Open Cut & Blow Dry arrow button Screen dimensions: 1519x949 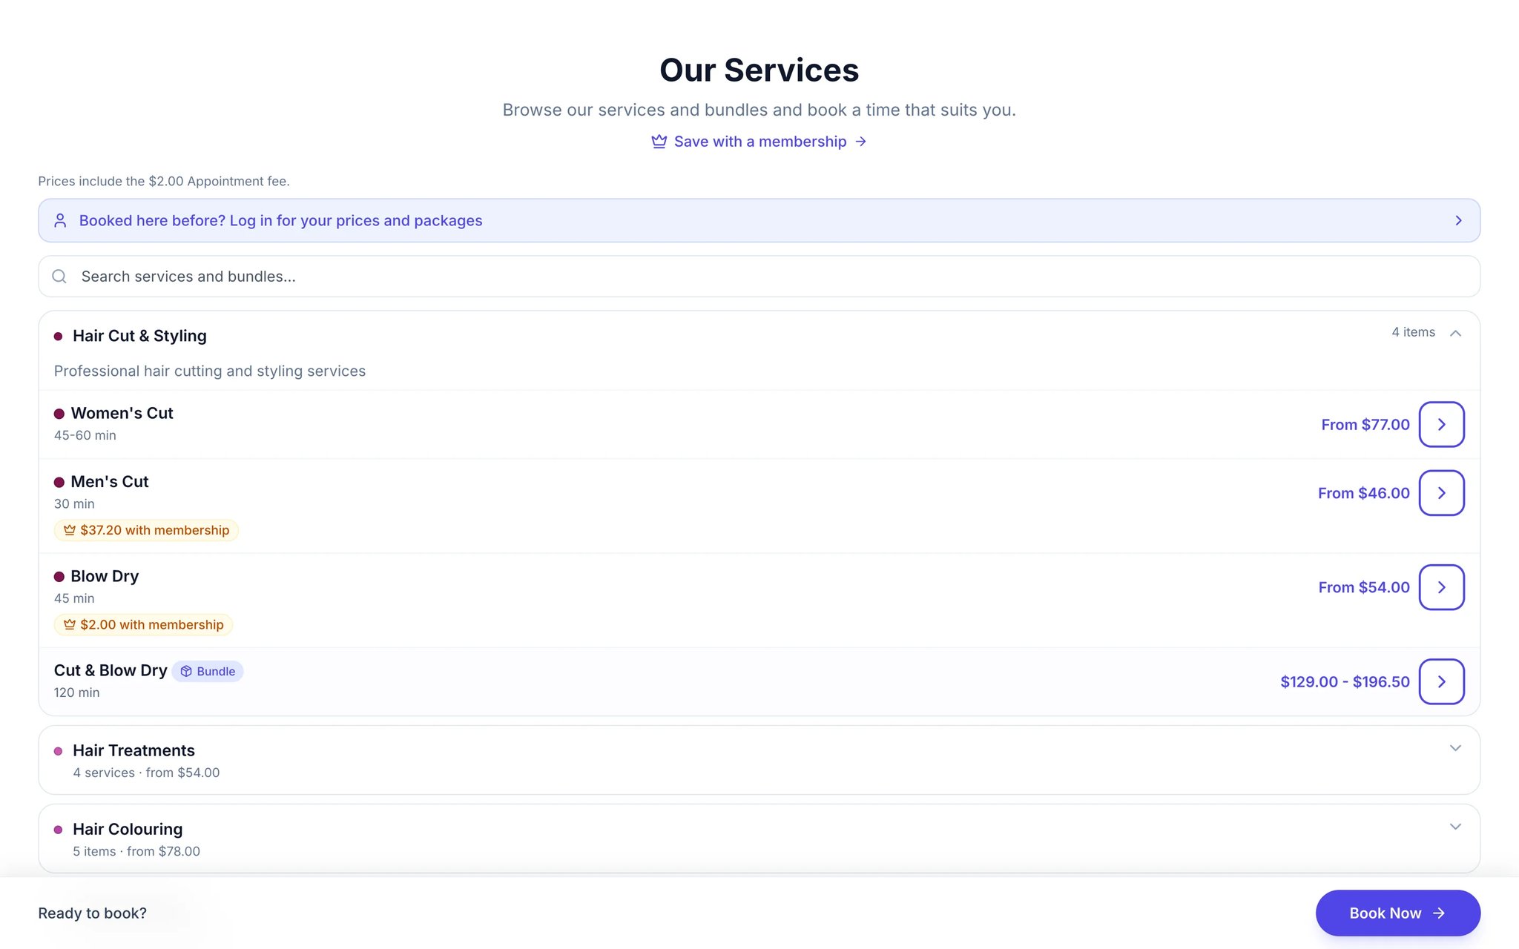point(1441,681)
